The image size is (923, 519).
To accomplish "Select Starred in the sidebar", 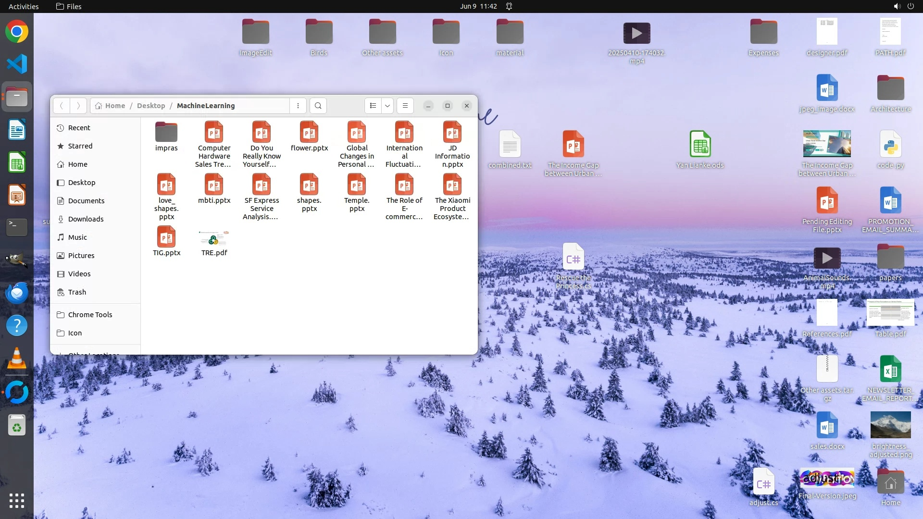I will [x=80, y=146].
